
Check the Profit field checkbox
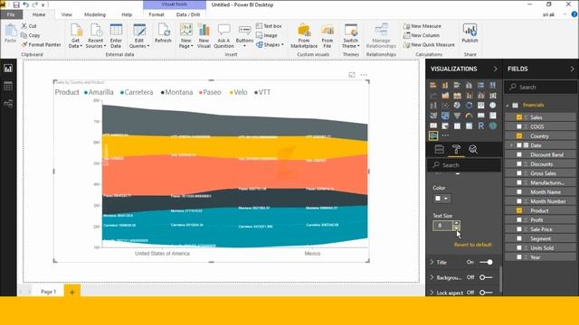(519, 220)
